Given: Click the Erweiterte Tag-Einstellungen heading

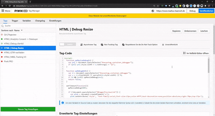Looking at the screenshot, I should coord(78,113).
